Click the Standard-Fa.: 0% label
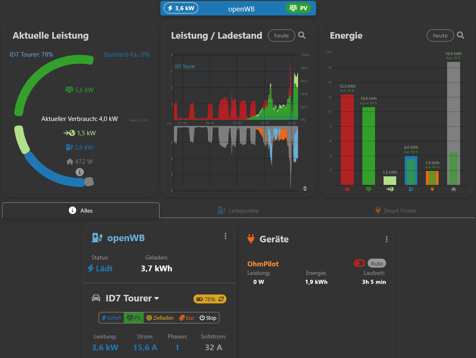The width and height of the screenshot is (476, 358). pyautogui.click(x=126, y=54)
